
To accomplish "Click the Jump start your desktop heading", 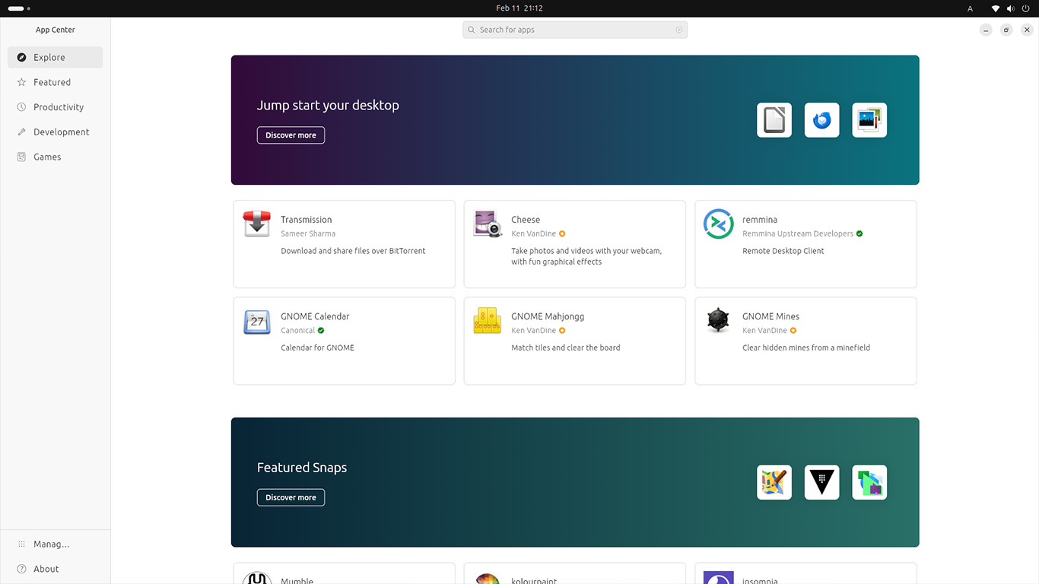I will coord(328,106).
